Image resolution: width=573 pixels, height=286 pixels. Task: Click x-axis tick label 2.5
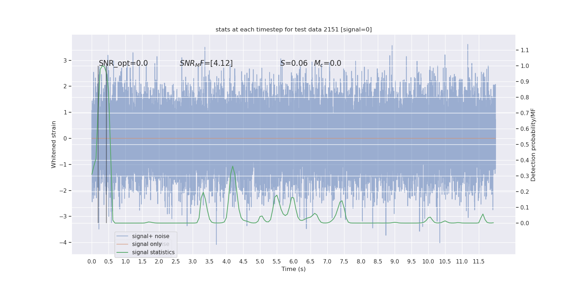(x=176, y=262)
